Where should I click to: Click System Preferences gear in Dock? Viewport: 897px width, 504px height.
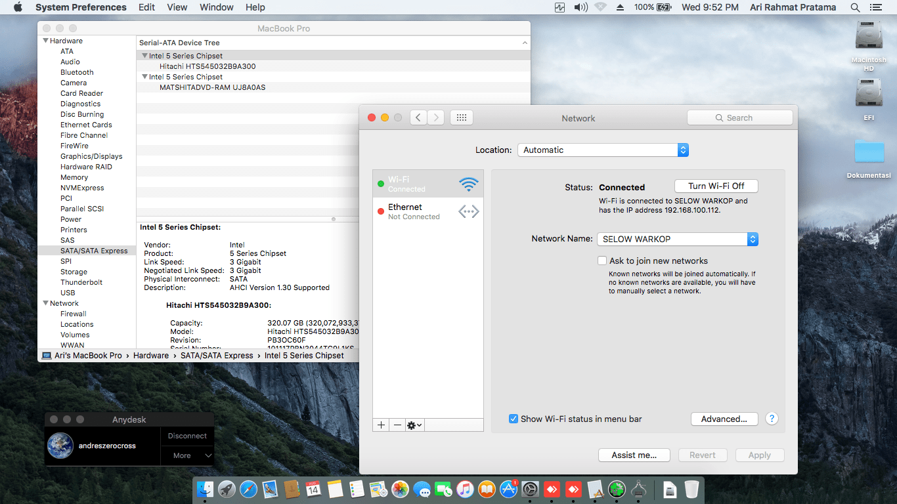(x=530, y=489)
